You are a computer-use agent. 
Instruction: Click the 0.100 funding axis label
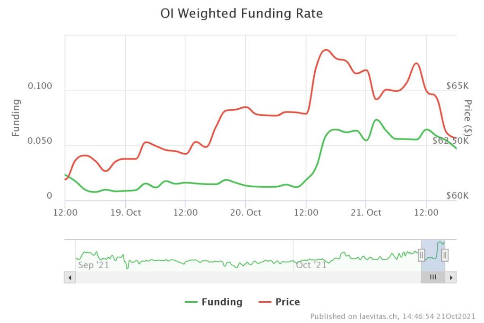point(40,86)
